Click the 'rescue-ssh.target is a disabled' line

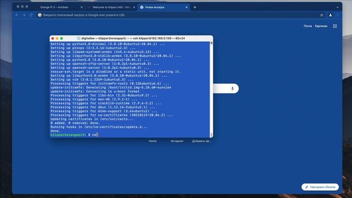116,71
